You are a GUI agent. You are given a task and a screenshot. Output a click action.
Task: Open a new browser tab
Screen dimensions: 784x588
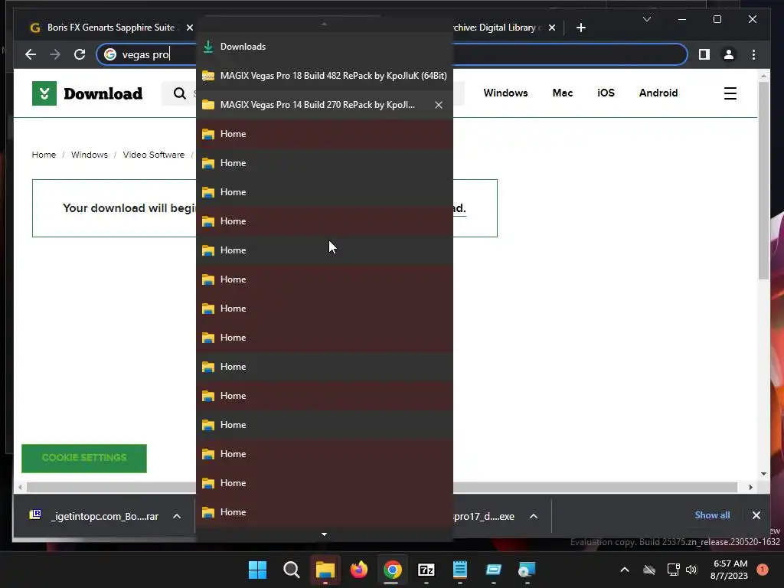pos(580,28)
